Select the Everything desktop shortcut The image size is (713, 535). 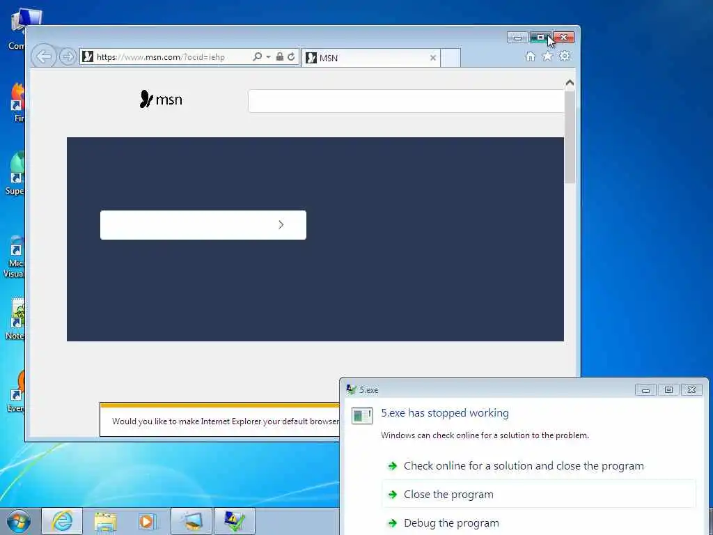coord(17,391)
